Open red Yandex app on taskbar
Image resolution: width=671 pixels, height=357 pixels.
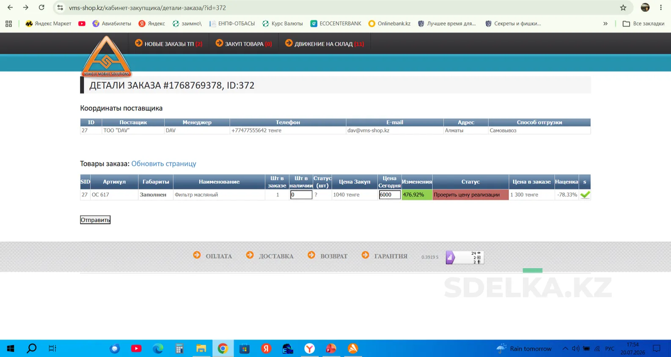click(x=266, y=349)
